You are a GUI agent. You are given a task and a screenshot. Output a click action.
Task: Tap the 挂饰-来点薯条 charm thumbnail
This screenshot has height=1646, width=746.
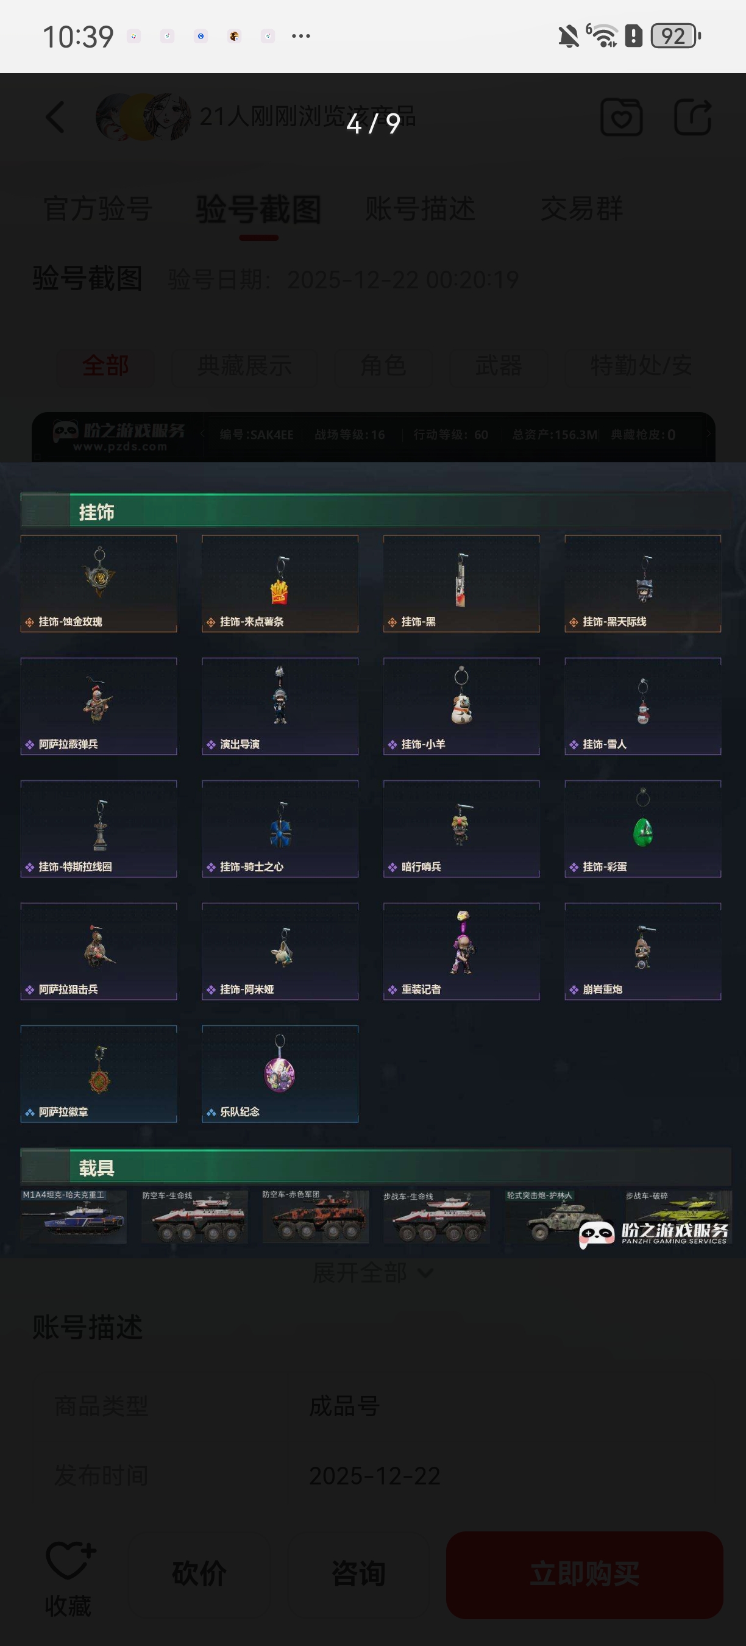coord(280,583)
